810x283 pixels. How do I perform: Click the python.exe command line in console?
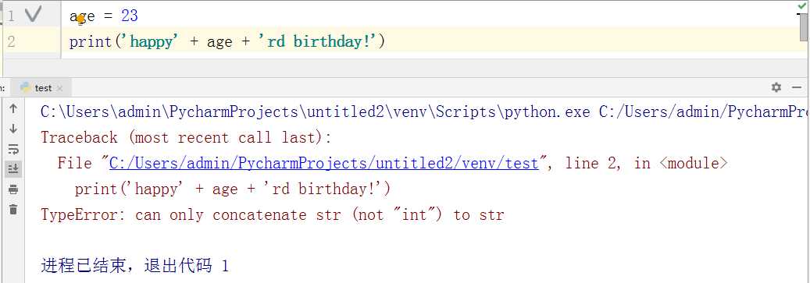(x=423, y=111)
